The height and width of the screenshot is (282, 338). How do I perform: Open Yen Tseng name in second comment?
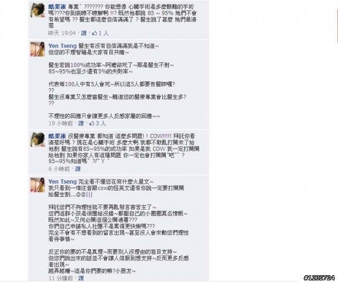[62, 46]
